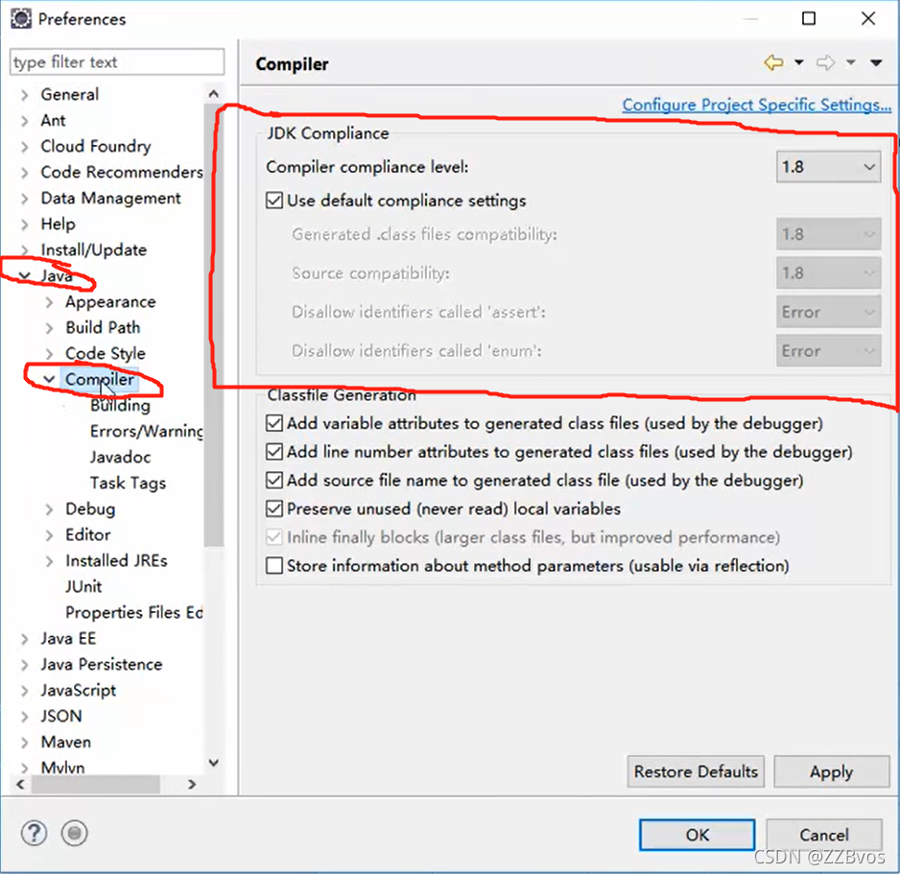This screenshot has height=874, width=900.
Task: Toggle Inline finally blocks checkbox
Action: click(x=274, y=537)
